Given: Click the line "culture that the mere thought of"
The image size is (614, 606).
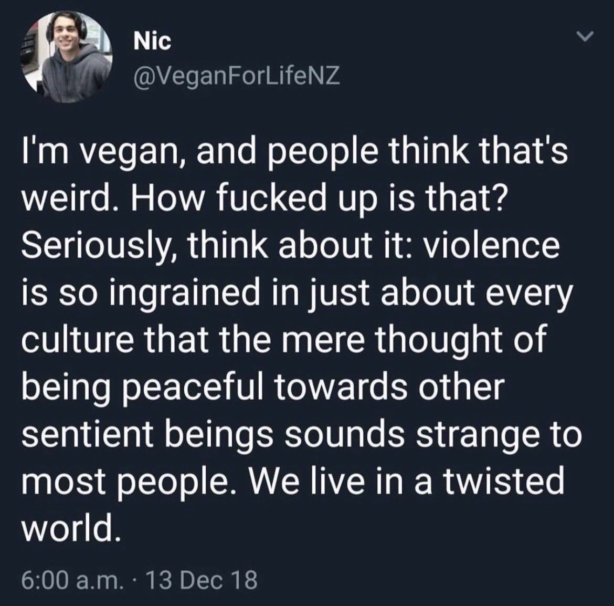Looking at the screenshot, I should 283,340.
